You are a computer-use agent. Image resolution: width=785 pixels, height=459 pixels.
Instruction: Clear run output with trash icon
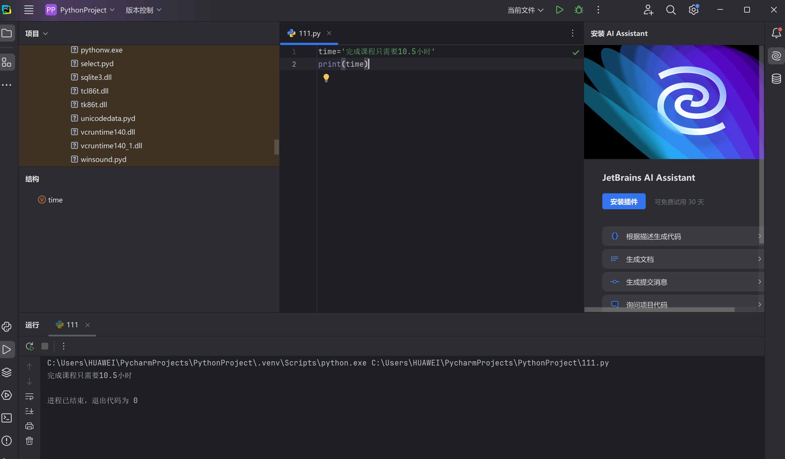coord(29,441)
